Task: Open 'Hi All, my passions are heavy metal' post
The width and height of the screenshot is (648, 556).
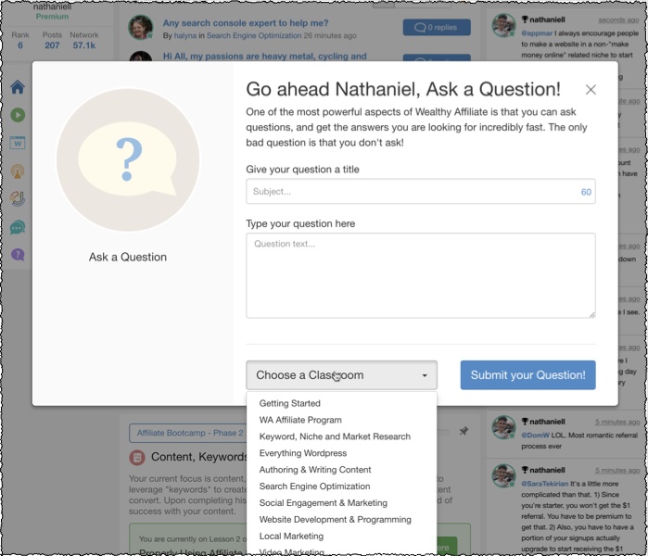Action: 264,57
